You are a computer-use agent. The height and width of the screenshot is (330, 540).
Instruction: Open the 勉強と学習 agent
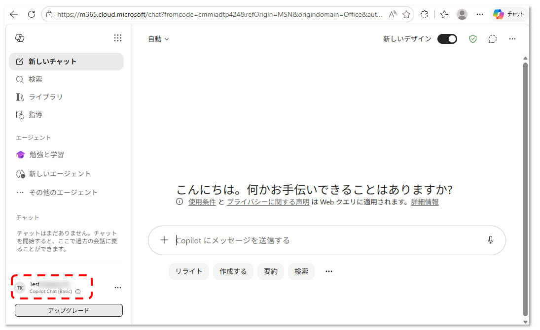66,155
